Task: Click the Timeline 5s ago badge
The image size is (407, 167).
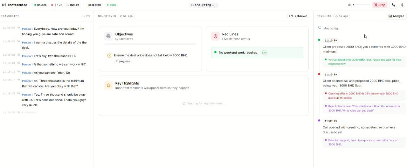Action: pyautogui.click(x=341, y=16)
